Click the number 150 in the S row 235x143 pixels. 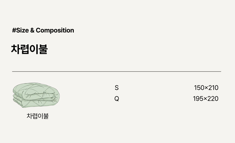(199, 88)
